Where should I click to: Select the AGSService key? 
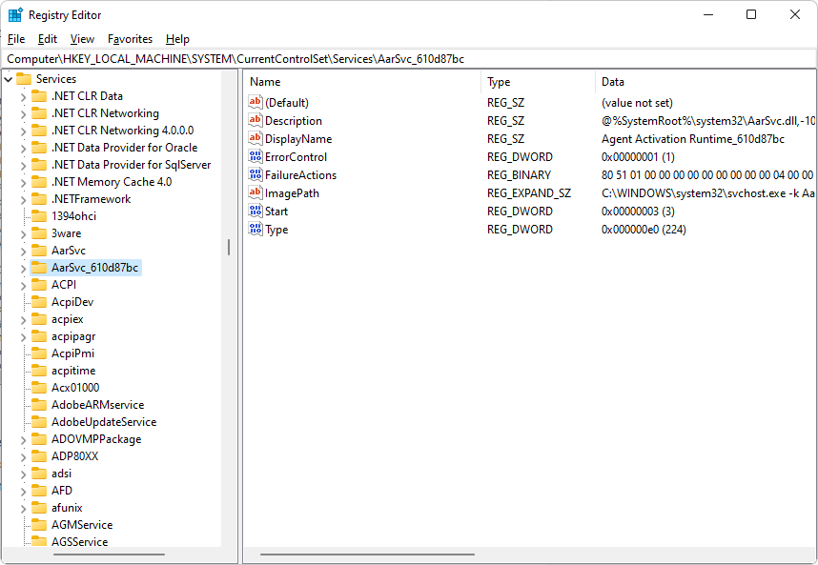pyautogui.click(x=79, y=541)
